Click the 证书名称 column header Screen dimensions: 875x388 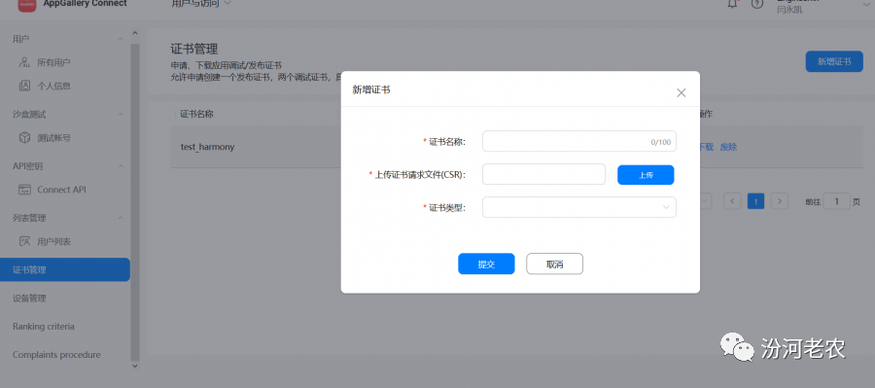pyautogui.click(x=196, y=114)
